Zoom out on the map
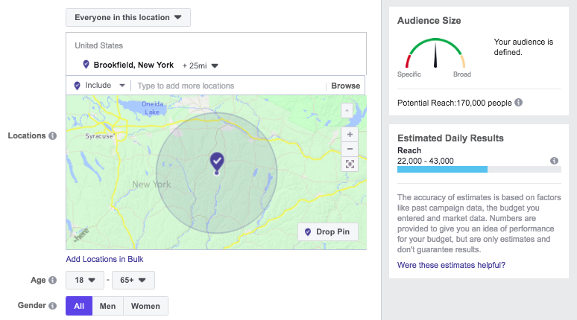This screenshot has width=577, height=320. tap(349, 148)
